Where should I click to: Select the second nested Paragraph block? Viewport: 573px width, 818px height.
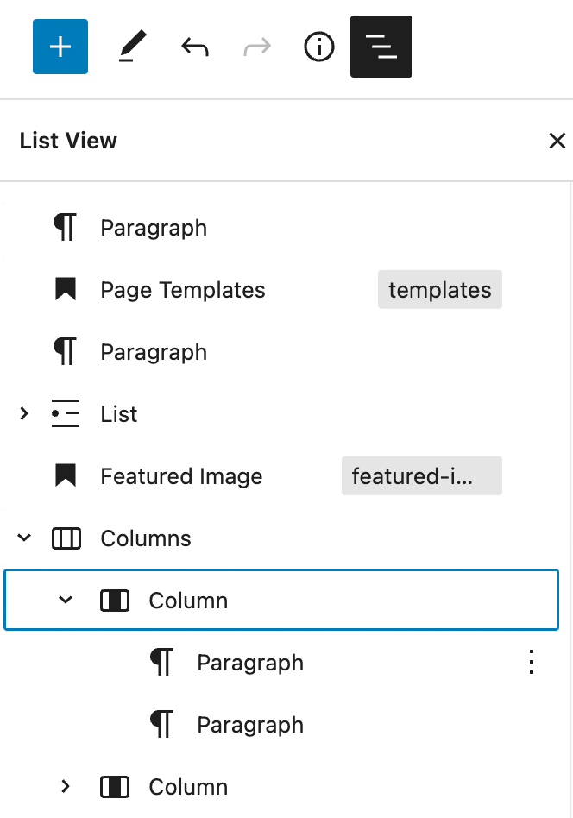[x=250, y=724]
